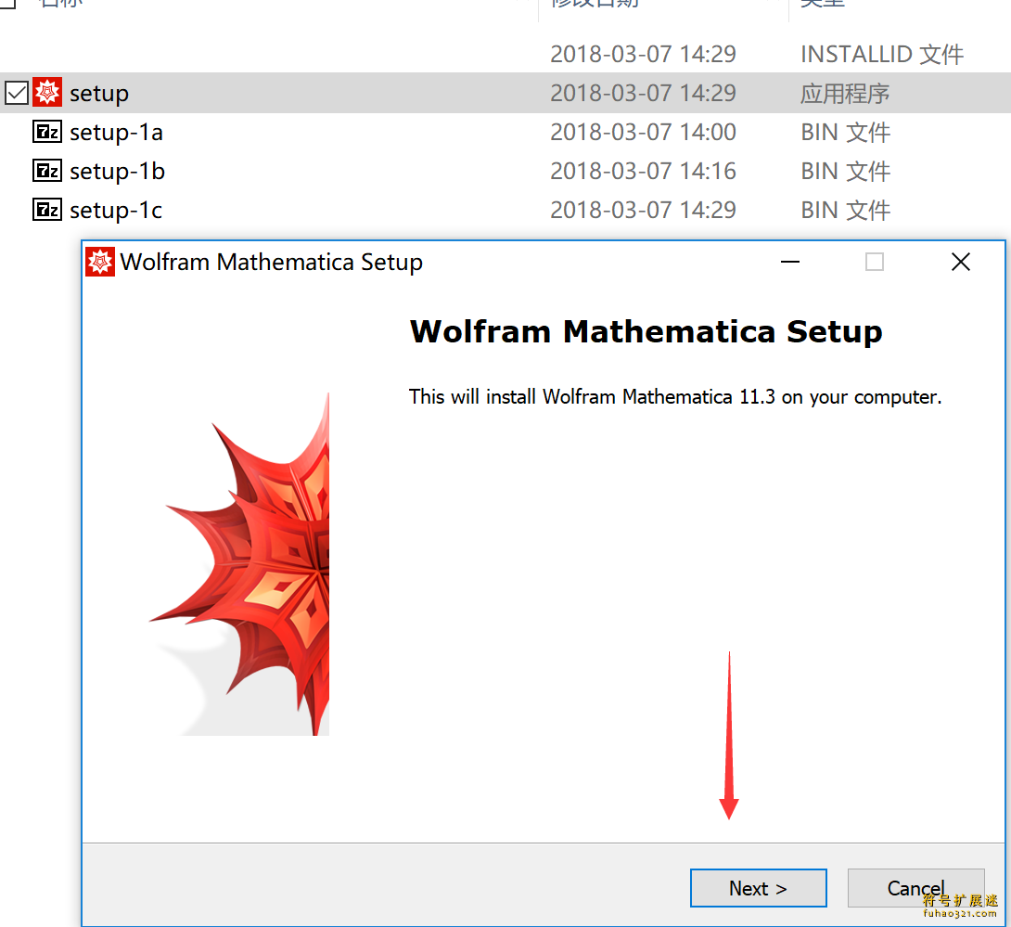Viewport: 1011px width, 927px height.
Task: Click the setup row's date 2018-03-07 14:29
Action: (643, 94)
